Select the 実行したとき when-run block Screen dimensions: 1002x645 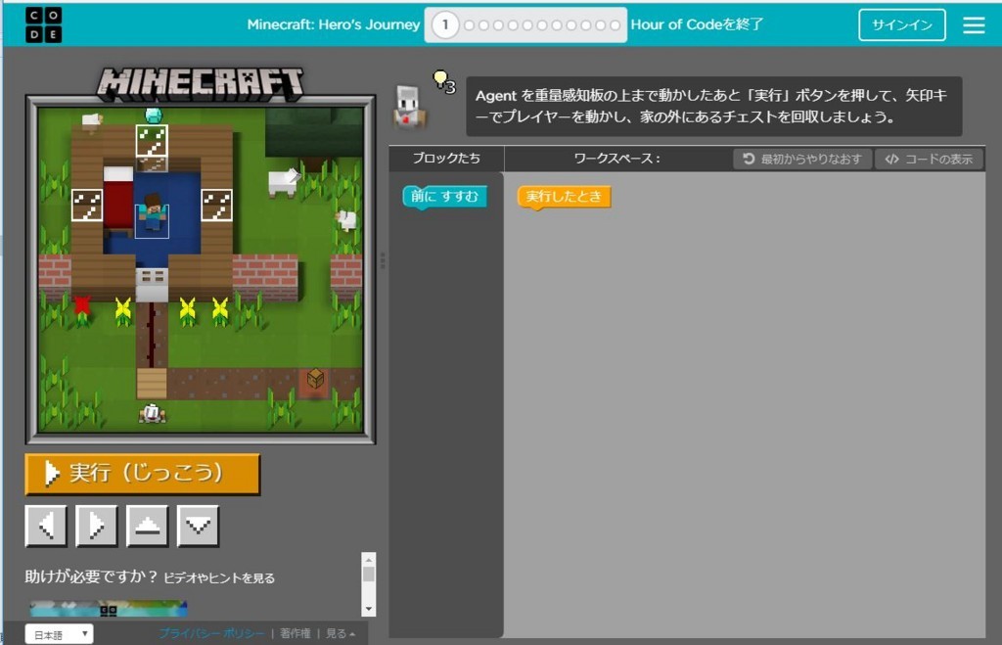(564, 197)
